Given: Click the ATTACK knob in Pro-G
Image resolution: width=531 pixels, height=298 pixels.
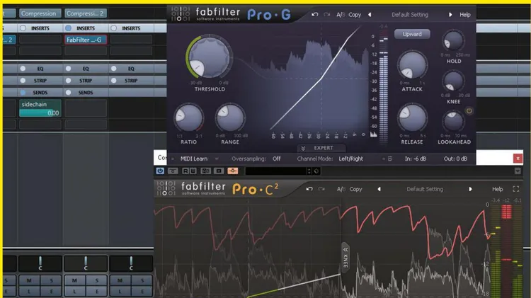Looking at the screenshot, I should 412,66.
